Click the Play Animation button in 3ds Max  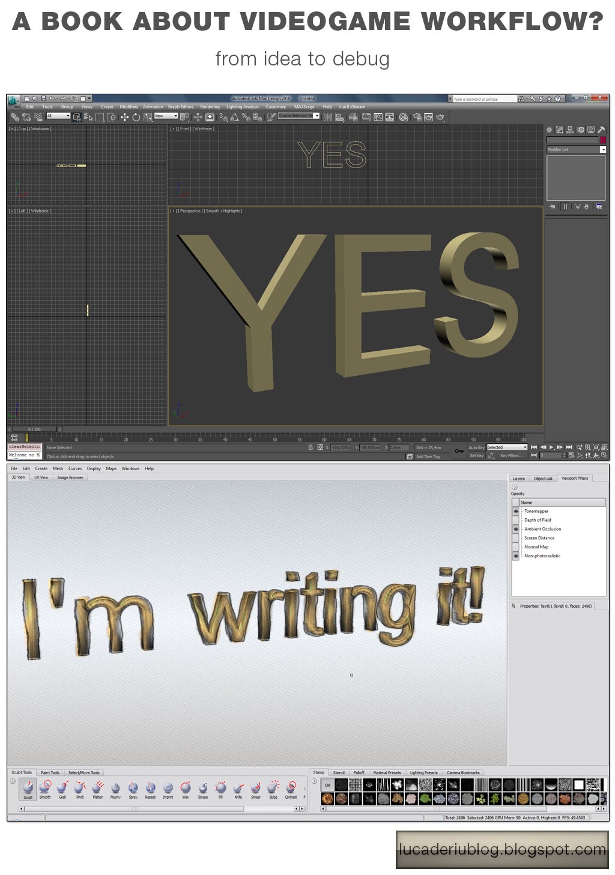pyautogui.click(x=551, y=447)
